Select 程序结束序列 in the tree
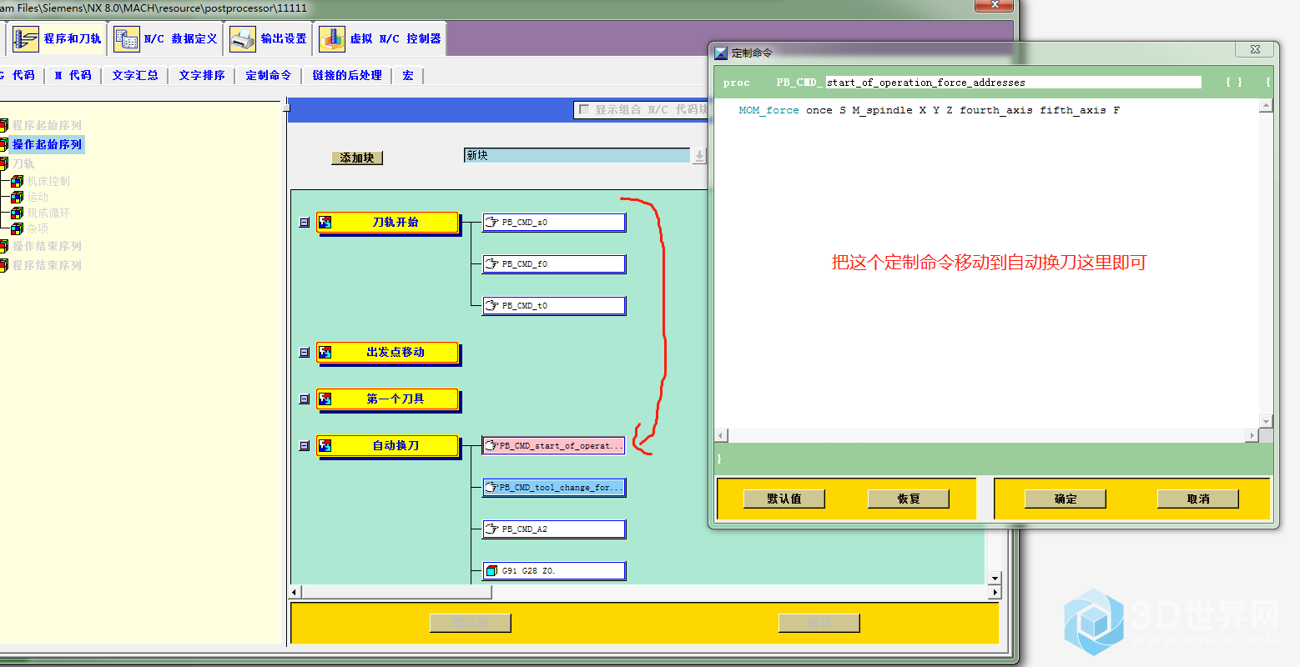 47,266
